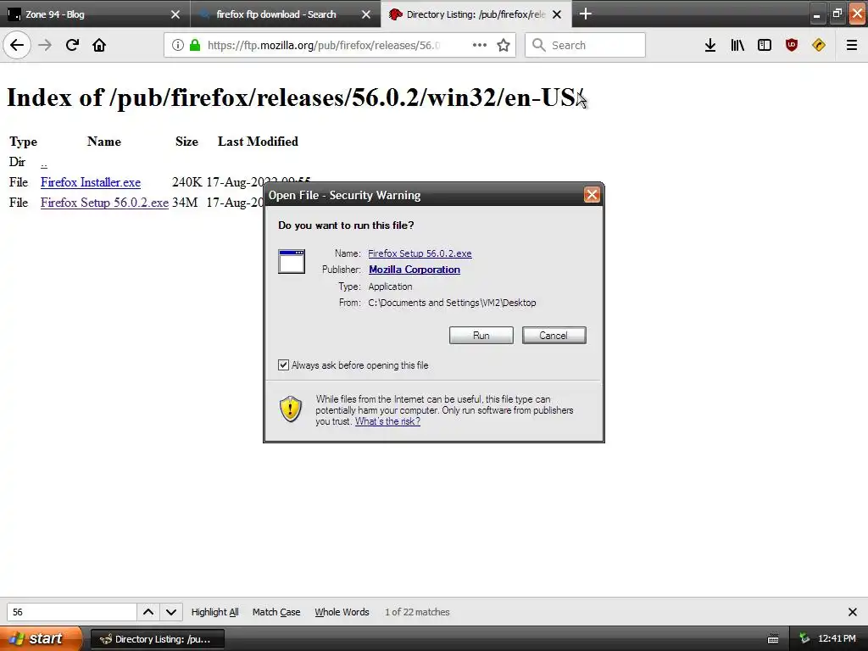Viewport: 868px width, 651px height.
Task: Click the 34M size cell
Action: (x=185, y=203)
